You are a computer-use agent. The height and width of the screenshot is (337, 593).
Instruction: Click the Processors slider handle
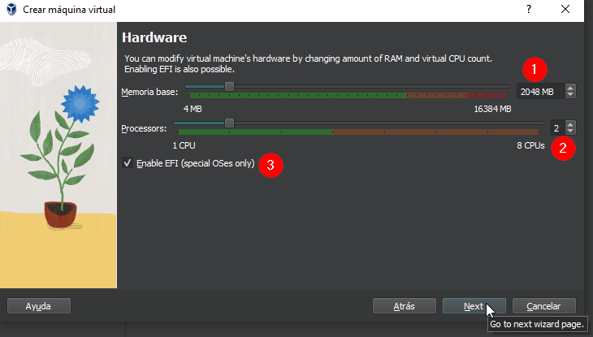pos(229,123)
